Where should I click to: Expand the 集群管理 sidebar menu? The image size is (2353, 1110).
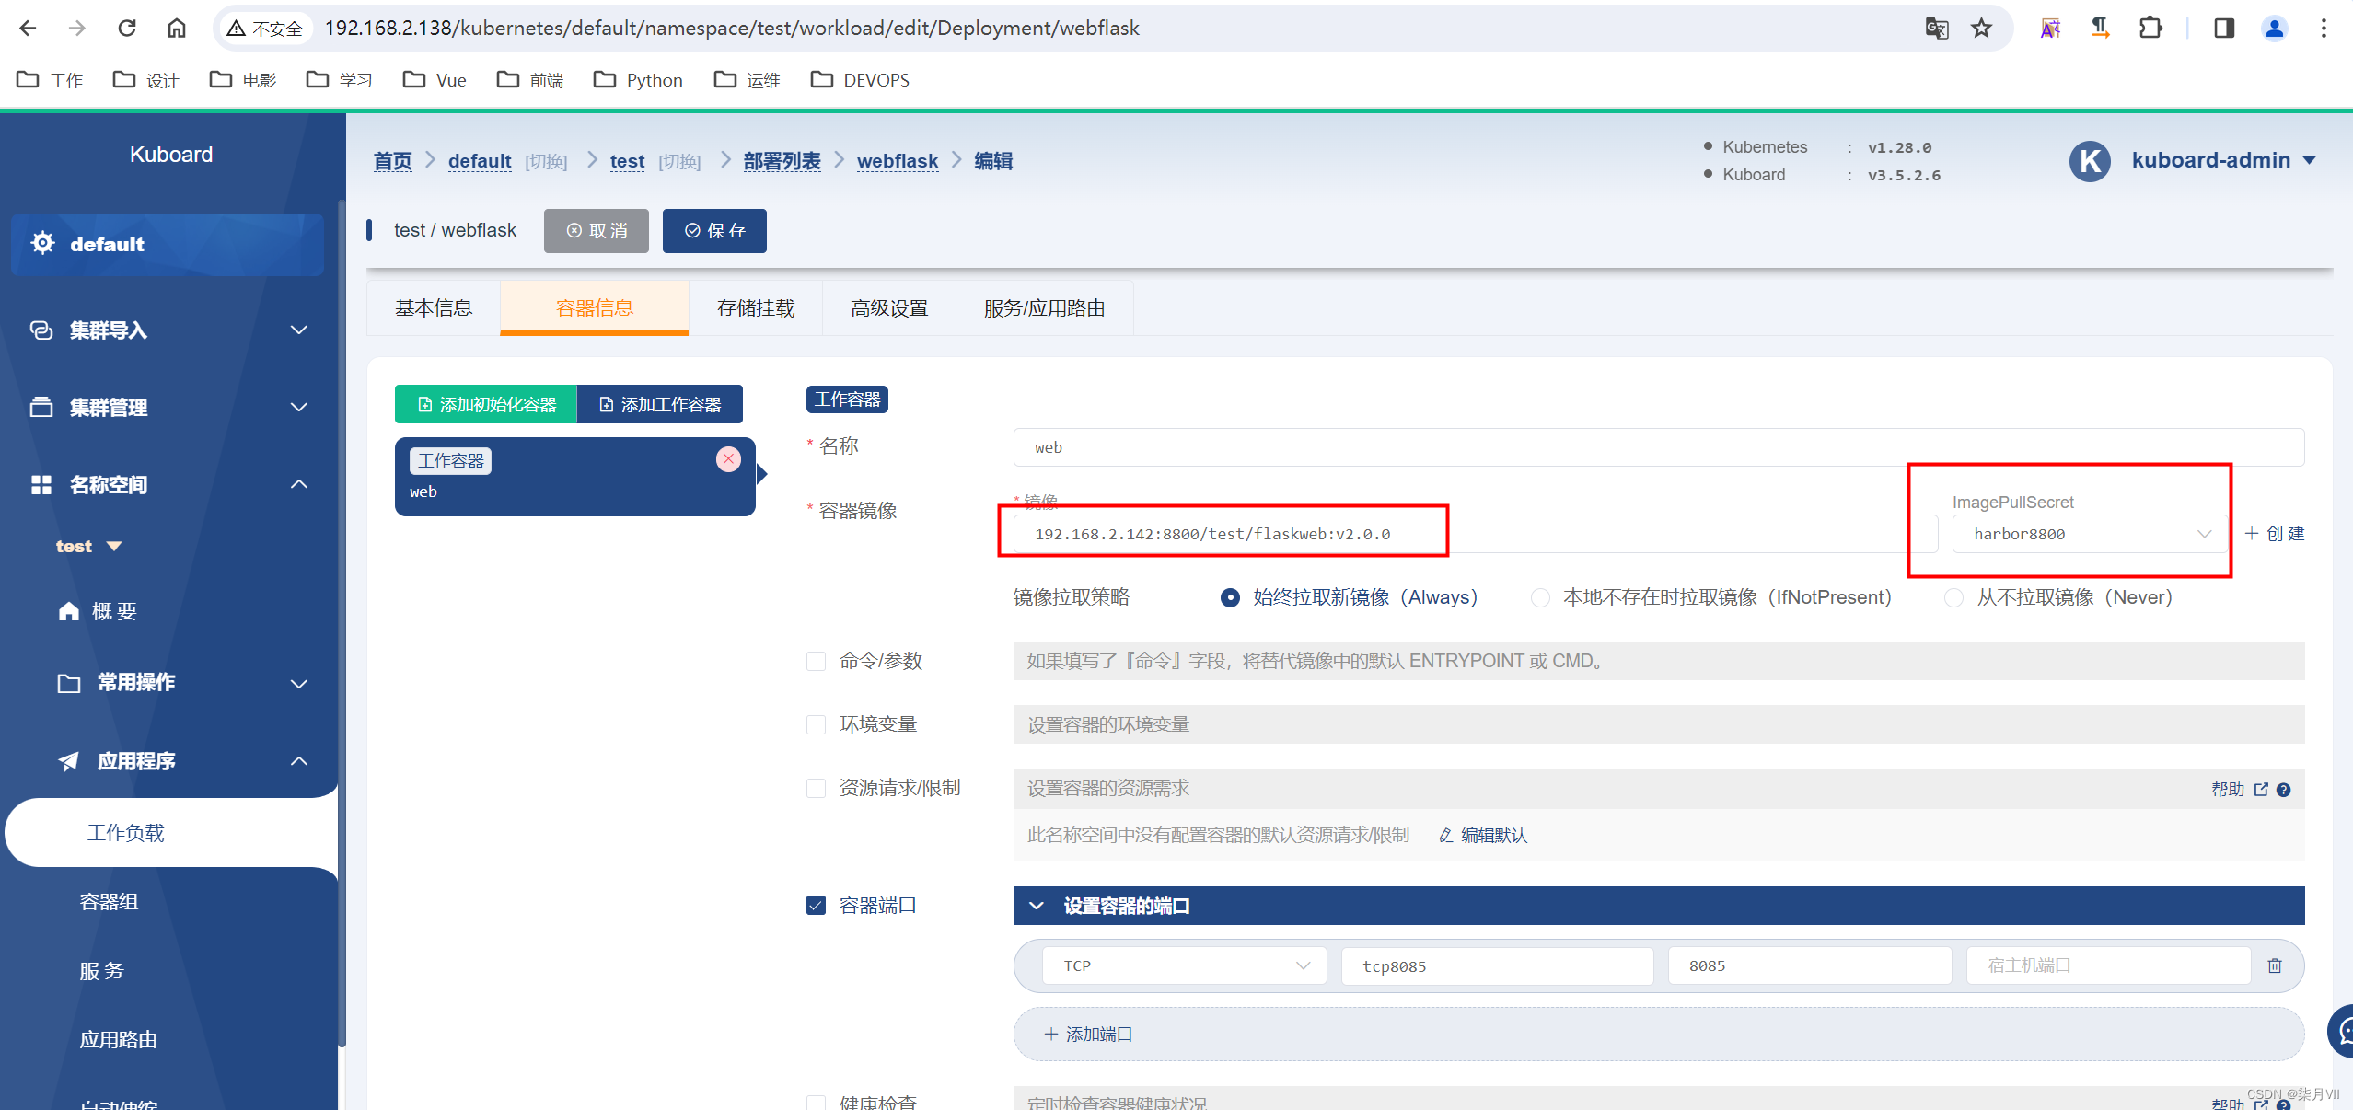pos(299,407)
